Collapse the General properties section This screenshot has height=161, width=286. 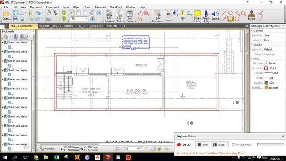[252, 31]
